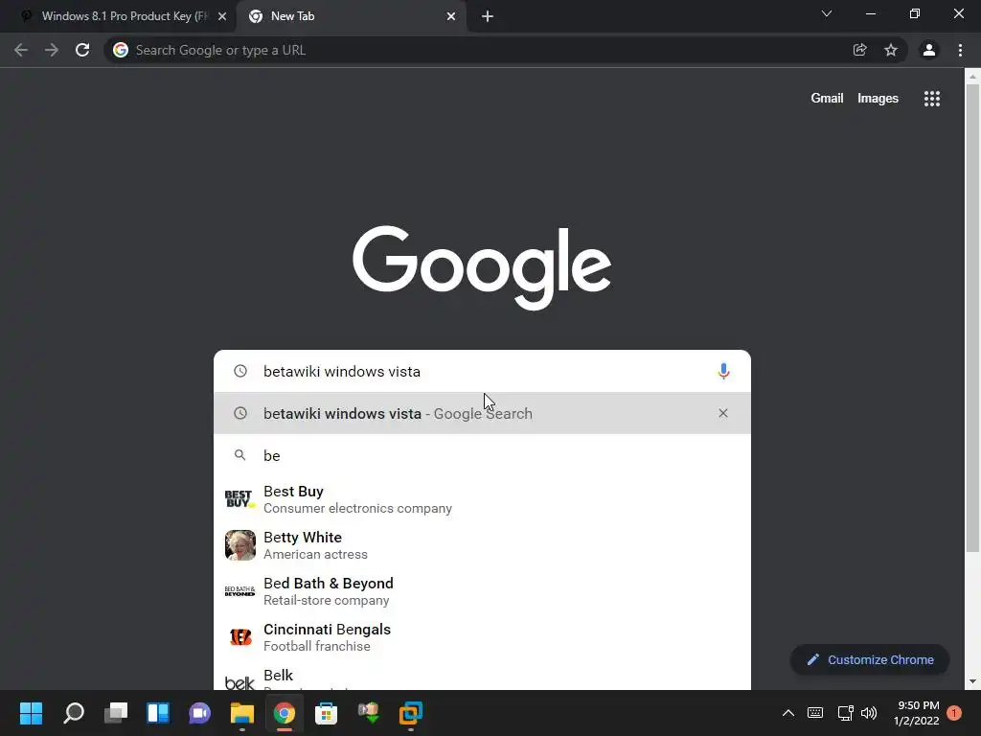Open the Chrome three-dot menu

[x=960, y=50]
